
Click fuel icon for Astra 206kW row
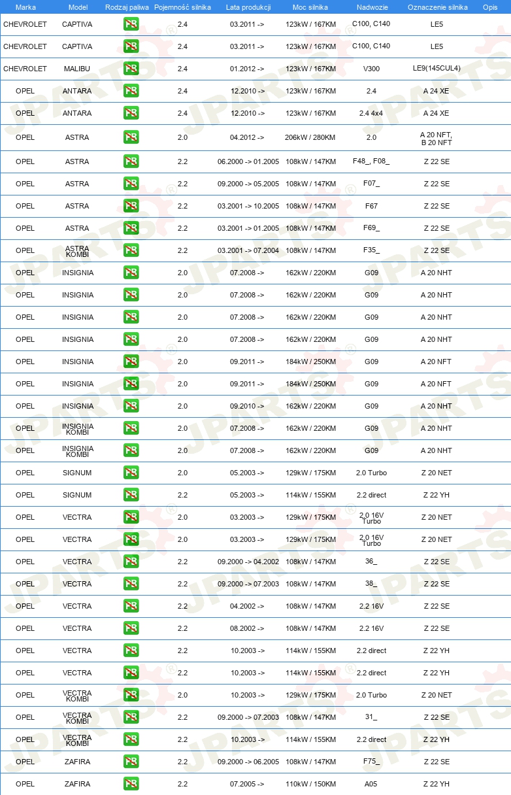[131, 137]
